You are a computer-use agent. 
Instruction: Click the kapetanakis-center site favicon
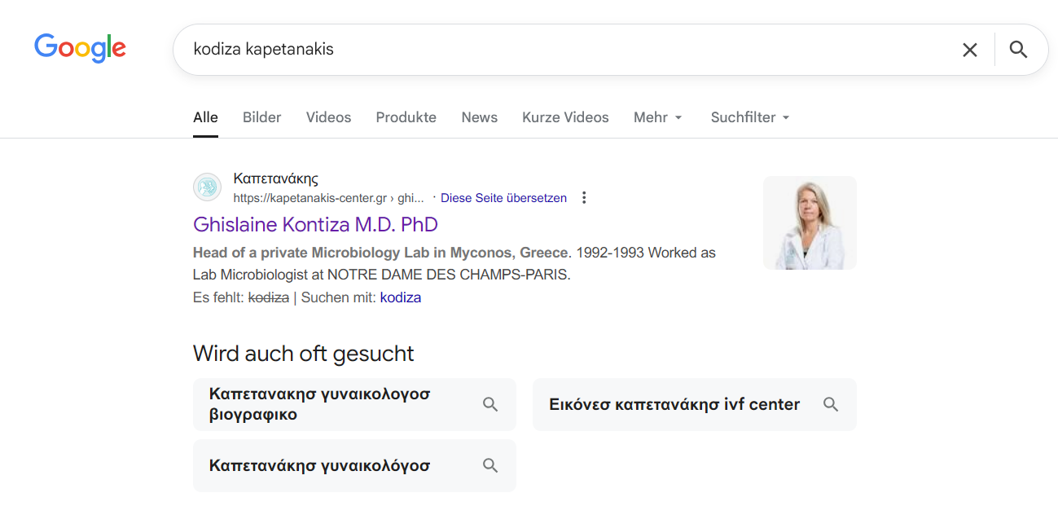(x=208, y=187)
